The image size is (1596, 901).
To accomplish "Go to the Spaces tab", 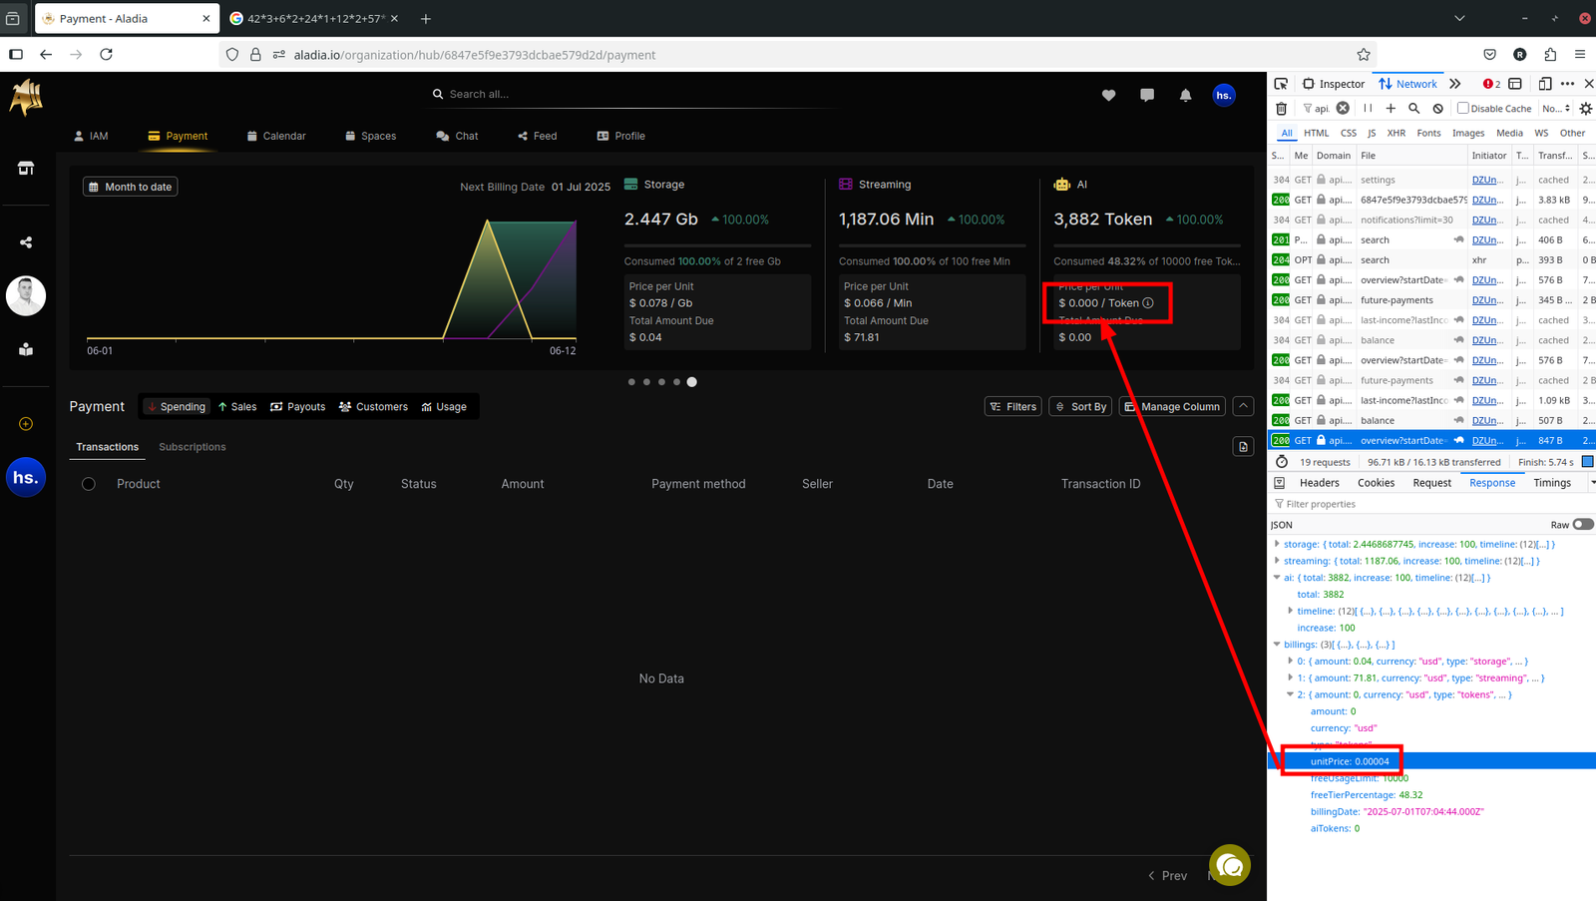I will coord(370,136).
